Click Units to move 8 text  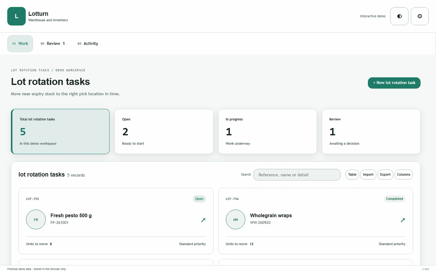coord(39,244)
